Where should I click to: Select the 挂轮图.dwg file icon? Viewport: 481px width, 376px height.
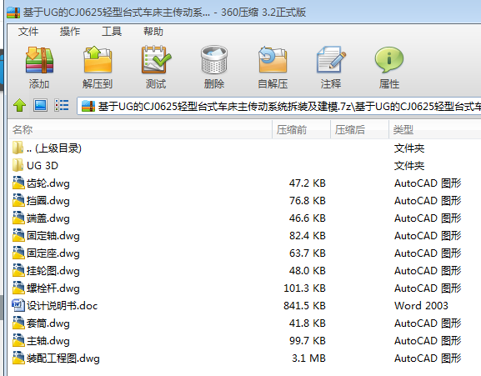18,270
